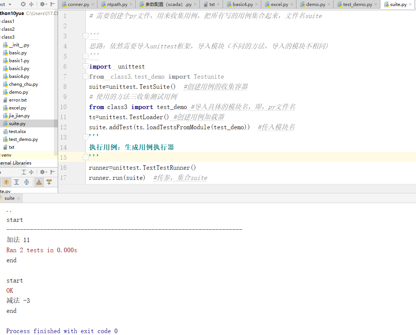Toggle show fields orange f button
Viewport: 416px width, 335px height.
point(6,182)
